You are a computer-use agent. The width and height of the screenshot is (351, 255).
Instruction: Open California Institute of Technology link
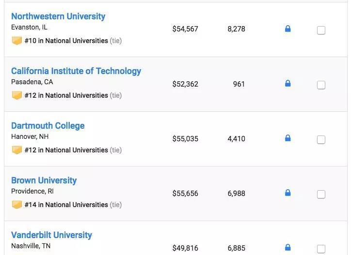(x=76, y=71)
